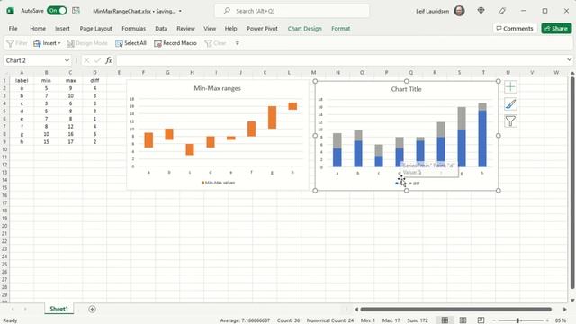Click the 'diff' header cell
Viewport: 576px width, 324px height.
(94, 80)
